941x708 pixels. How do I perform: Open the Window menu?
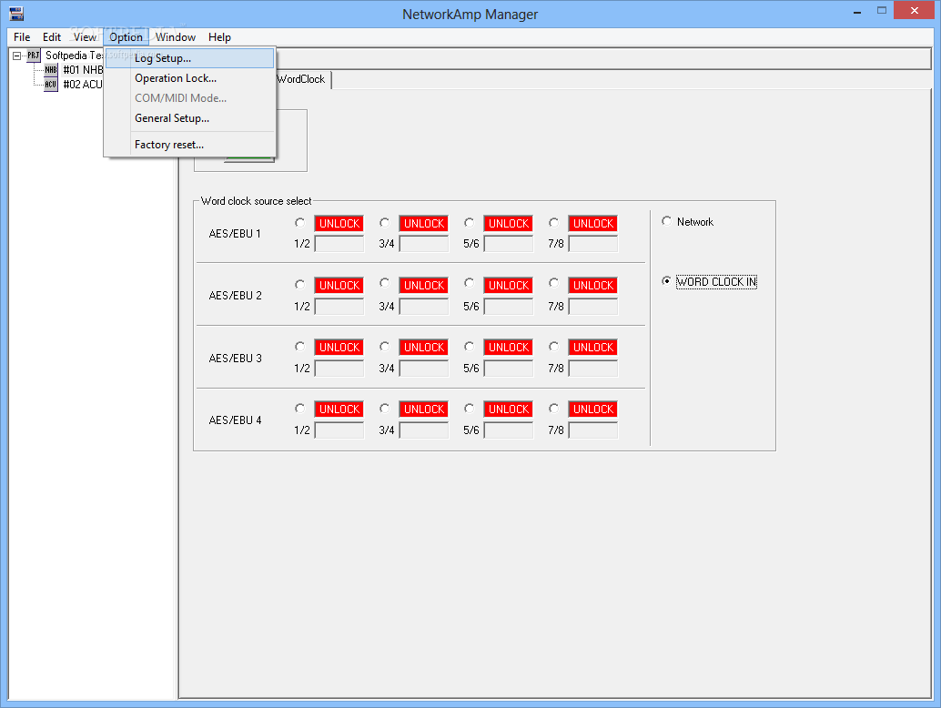click(176, 37)
